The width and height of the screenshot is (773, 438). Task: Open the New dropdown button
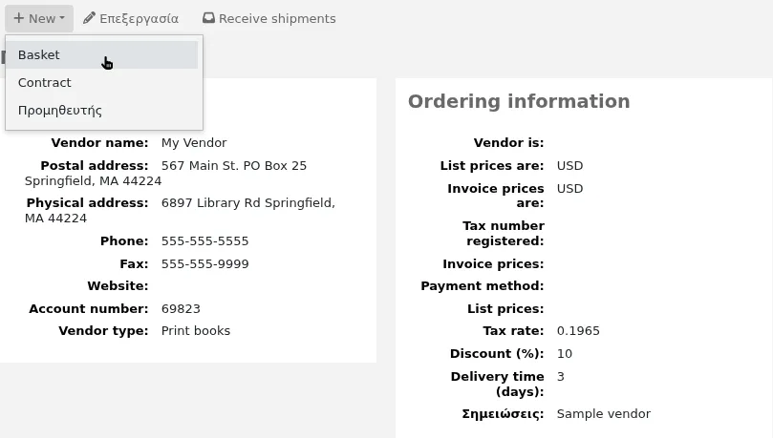[x=39, y=19]
